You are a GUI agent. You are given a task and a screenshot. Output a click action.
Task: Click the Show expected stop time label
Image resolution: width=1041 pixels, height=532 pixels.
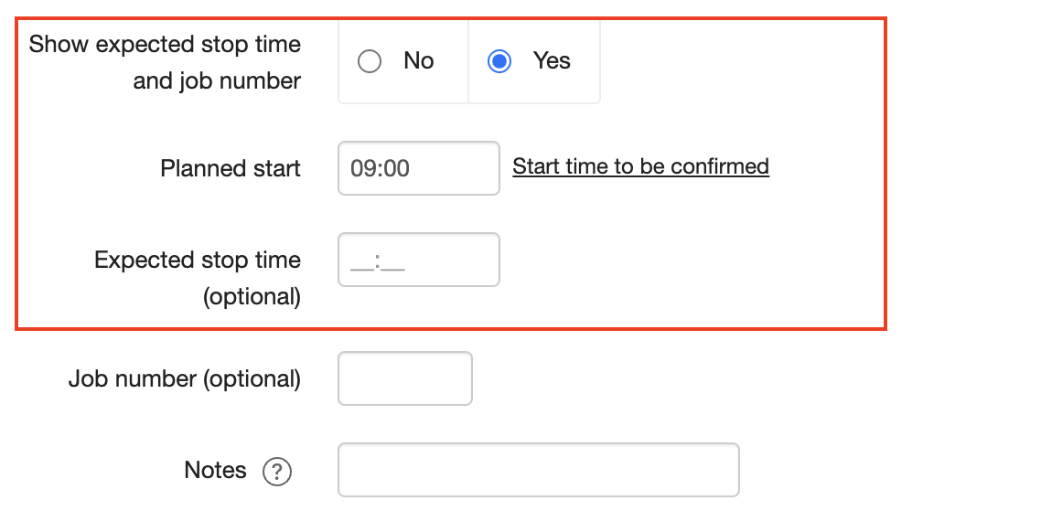pyautogui.click(x=166, y=44)
